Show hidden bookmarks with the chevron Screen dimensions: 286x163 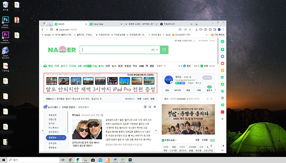tap(207, 35)
